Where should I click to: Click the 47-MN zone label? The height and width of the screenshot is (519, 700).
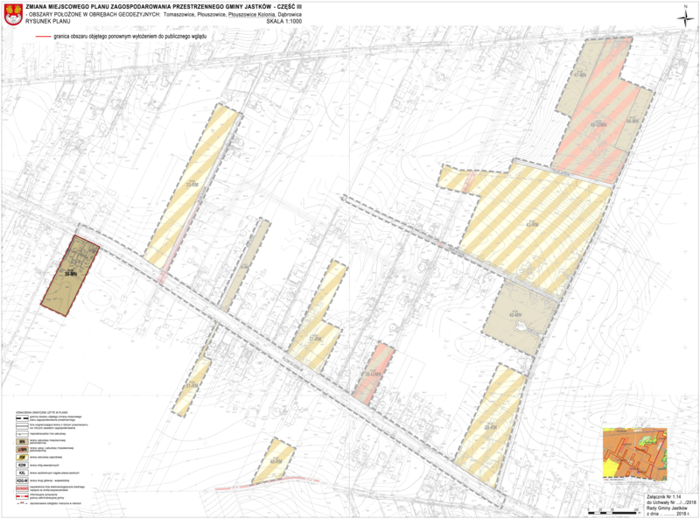pos(579,75)
